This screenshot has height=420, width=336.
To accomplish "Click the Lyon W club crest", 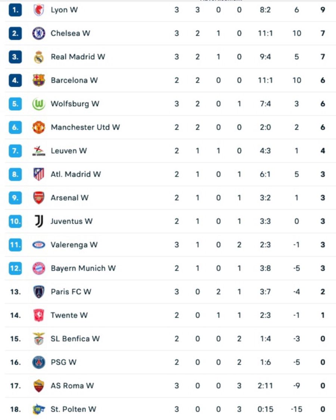I will click(x=39, y=10).
